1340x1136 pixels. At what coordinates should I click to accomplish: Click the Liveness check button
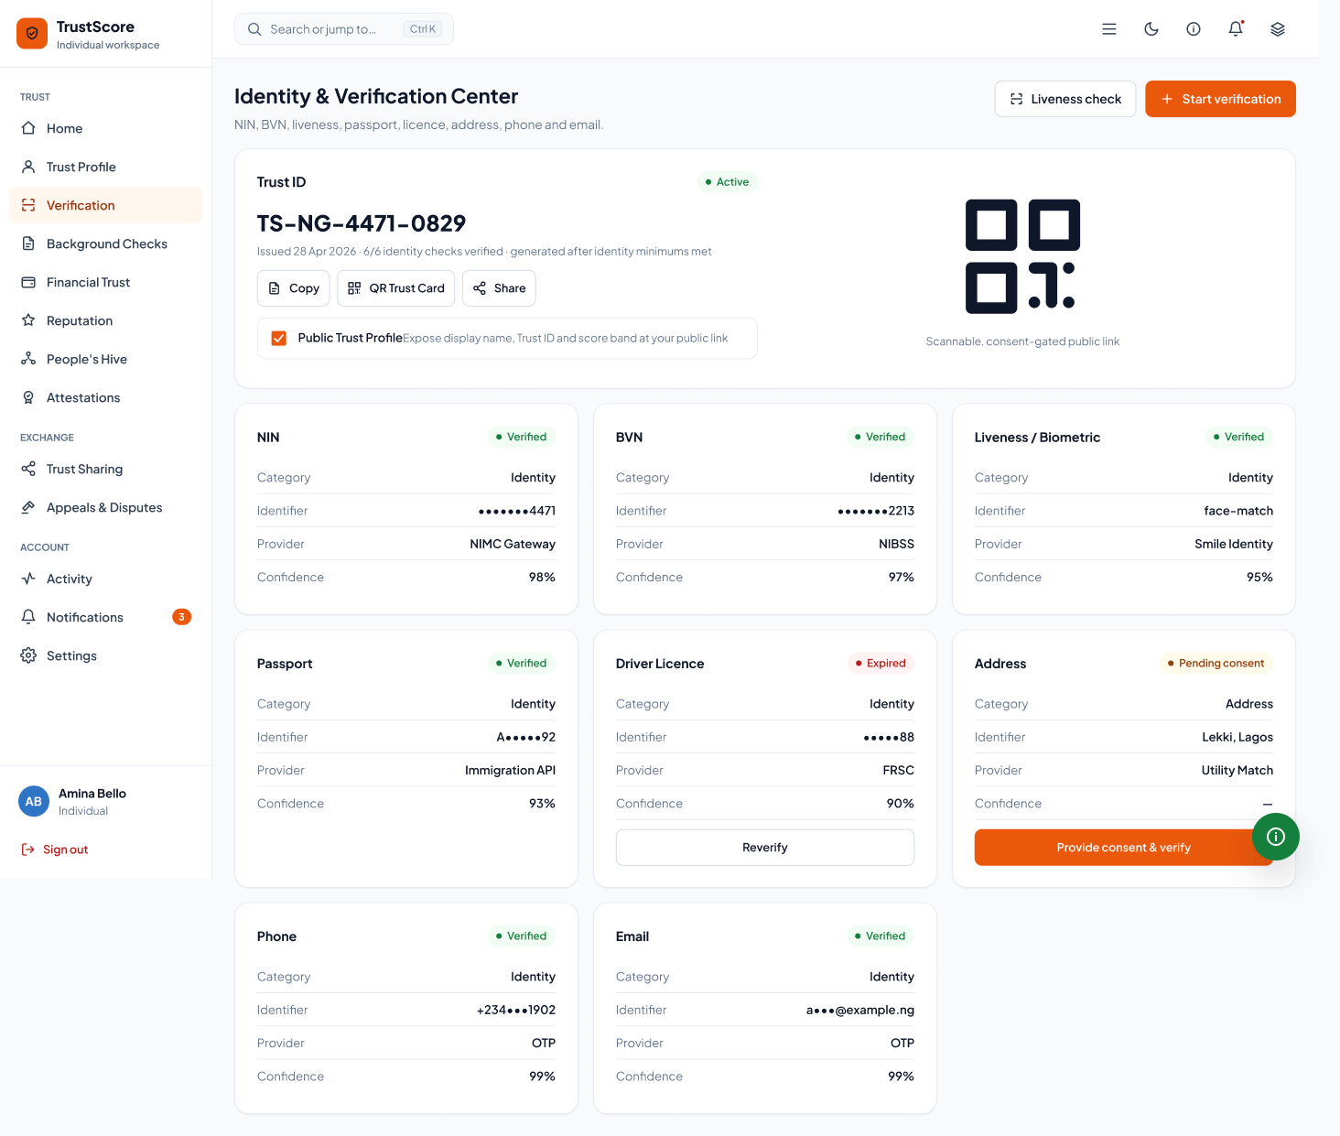(x=1065, y=99)
